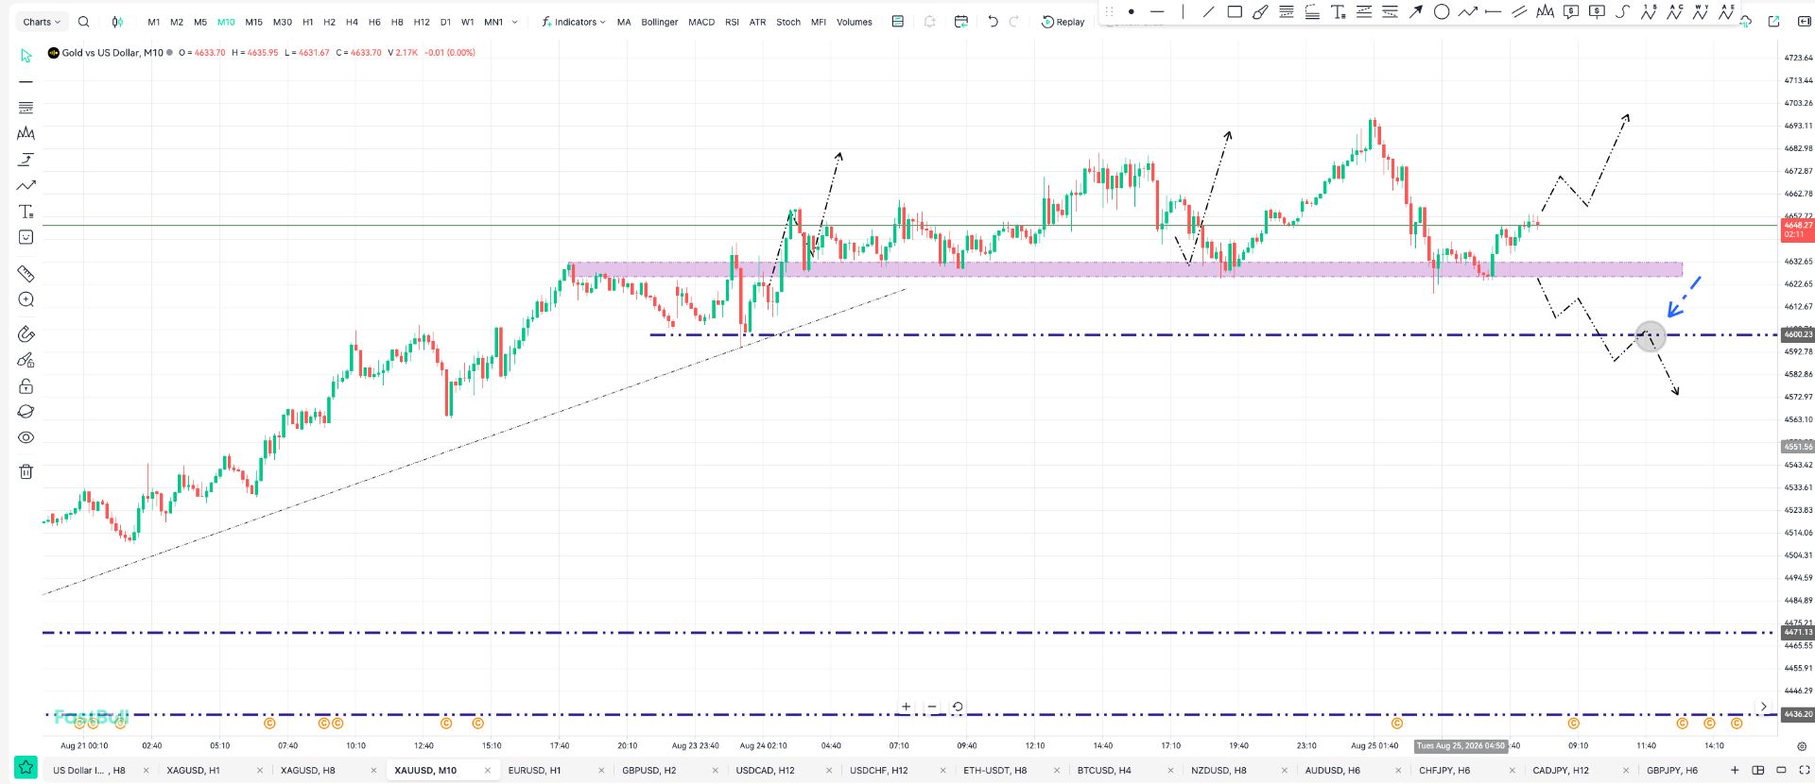
Task: Switch to the EURUSD, H1 tab
Action: click(x=534, y=771)
